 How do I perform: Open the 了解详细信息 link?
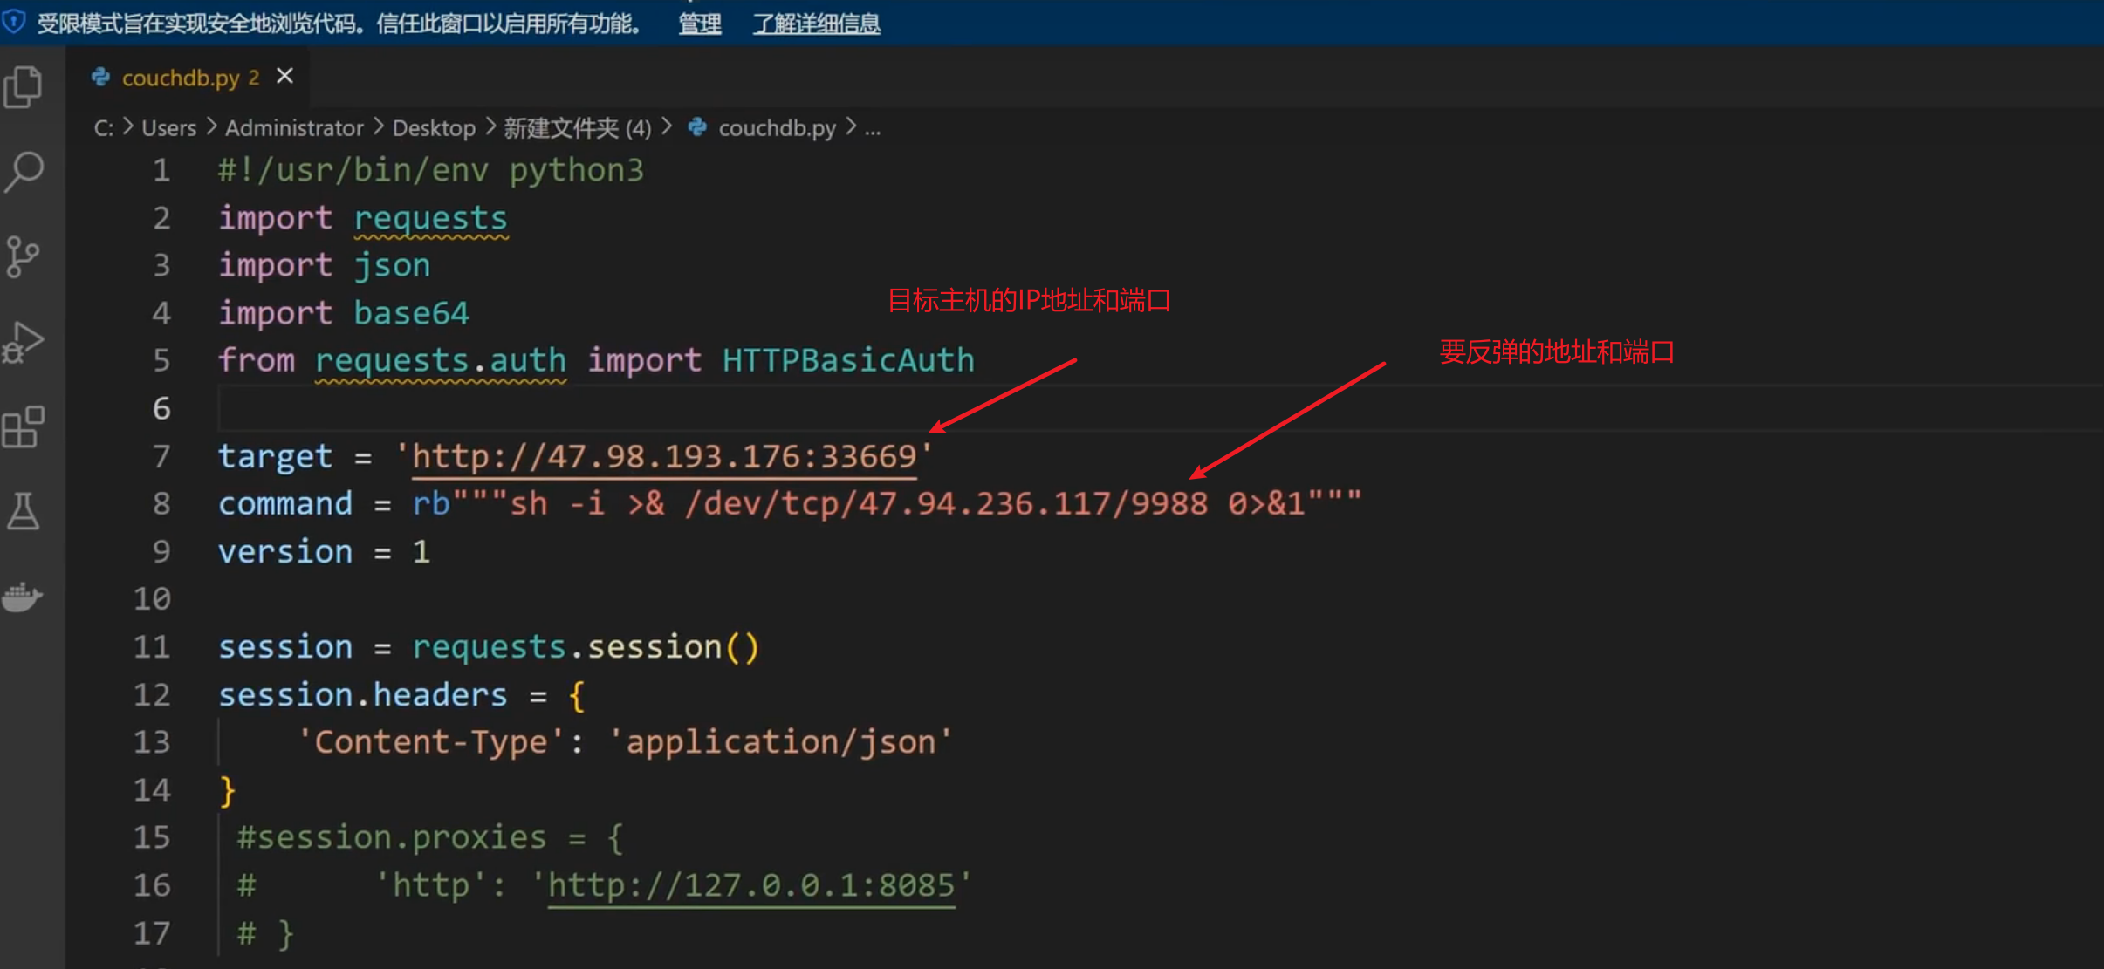(x=816, y=24)
